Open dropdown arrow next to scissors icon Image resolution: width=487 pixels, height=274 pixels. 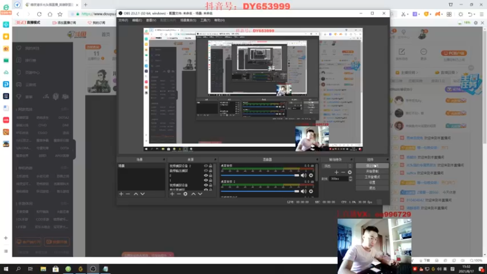(x=408, y=15)
